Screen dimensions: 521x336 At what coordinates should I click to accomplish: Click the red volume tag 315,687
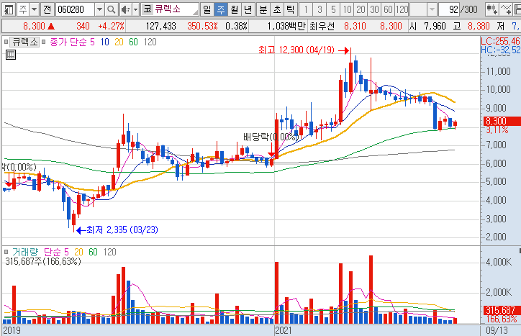tap(502, 310)
